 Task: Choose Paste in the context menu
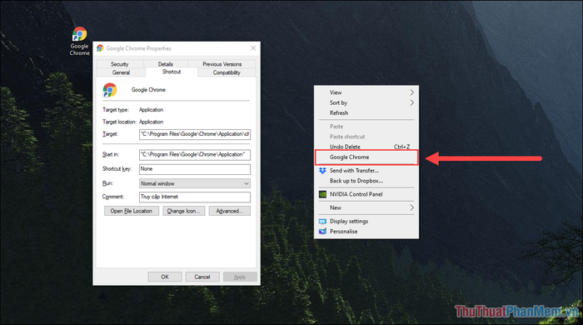(366, 127)
